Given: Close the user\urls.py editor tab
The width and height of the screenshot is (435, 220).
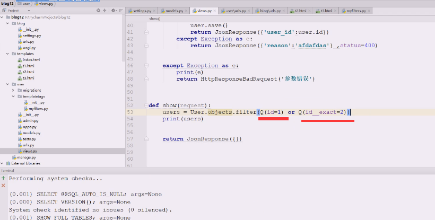Looking at the screenshot, I should (249, 11).
